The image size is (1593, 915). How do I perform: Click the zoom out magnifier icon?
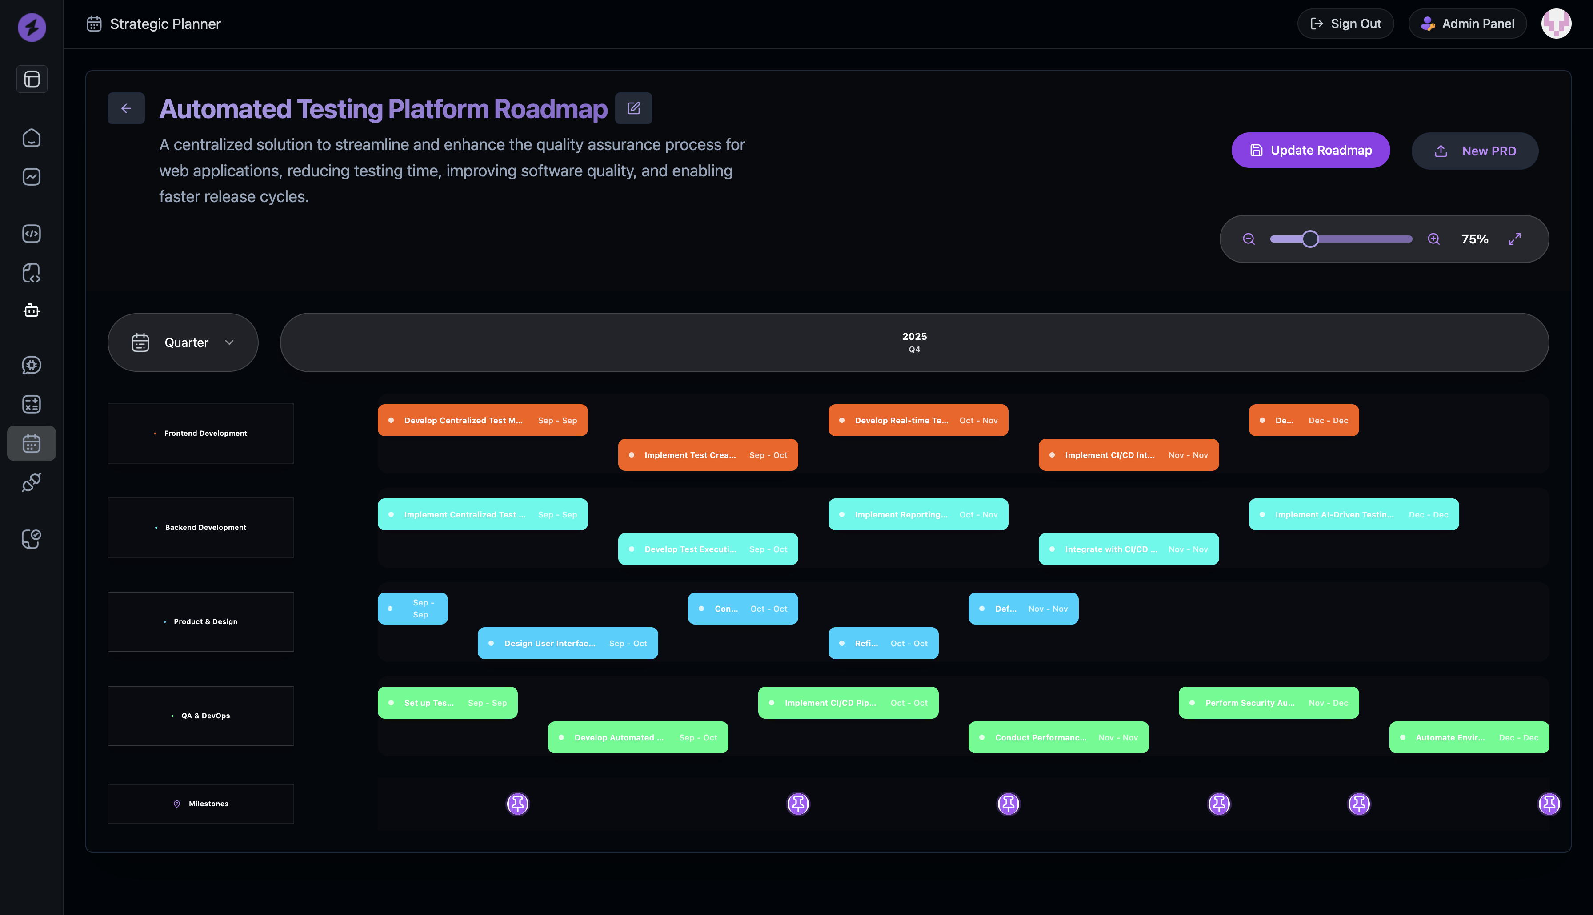(1249, 239)
